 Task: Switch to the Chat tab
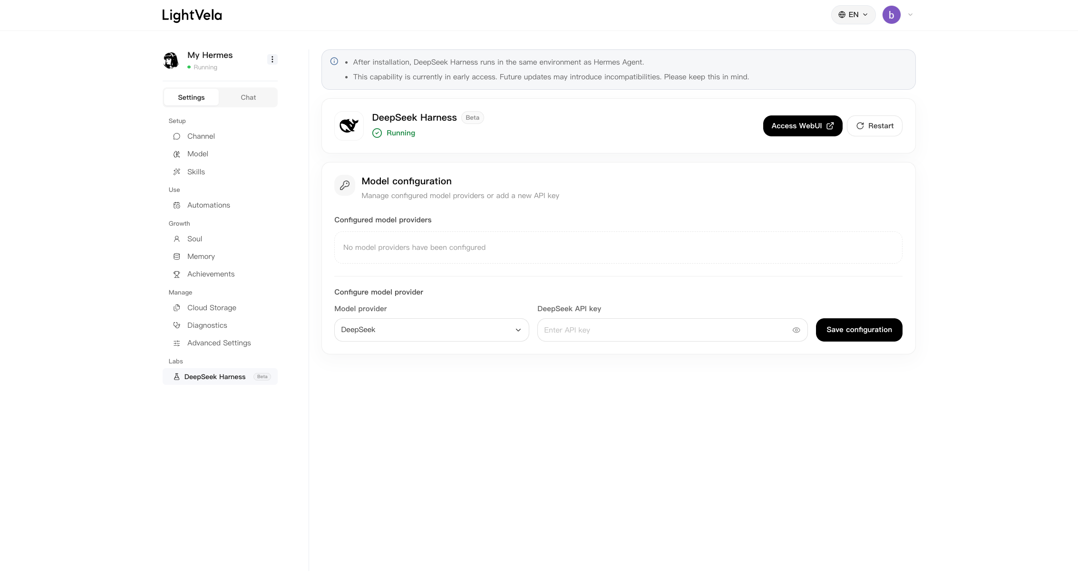[x=248, y=97]
